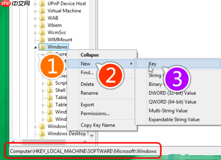Viewport: 221px width, 160px height.
Task: Open the New submenu arrow
Action: [x=131, y=64]
